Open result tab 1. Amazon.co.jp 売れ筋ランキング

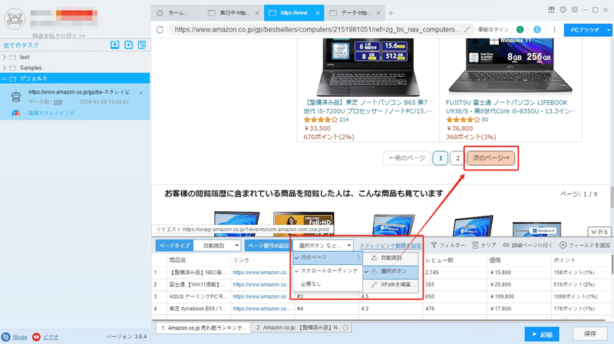203,328
